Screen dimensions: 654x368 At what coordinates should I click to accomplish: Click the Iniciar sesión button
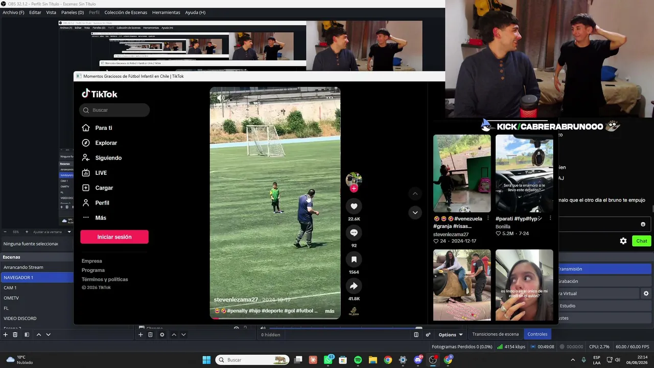[x=114, y=237]
